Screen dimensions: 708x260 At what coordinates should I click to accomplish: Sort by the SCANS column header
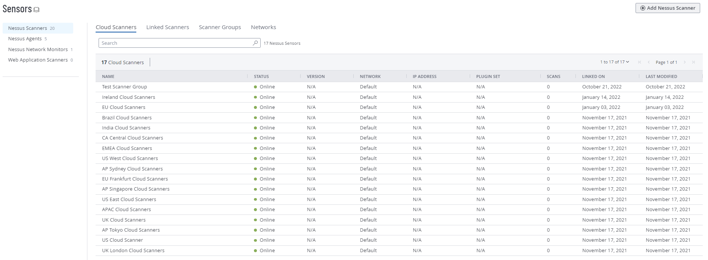pos(553,76)
